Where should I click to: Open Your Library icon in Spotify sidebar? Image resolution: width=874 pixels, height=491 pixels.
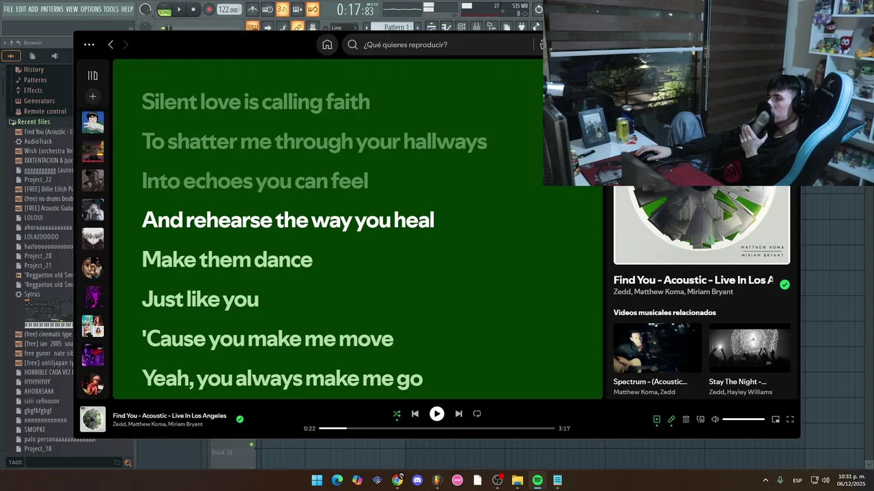click(x=93, y=76)
